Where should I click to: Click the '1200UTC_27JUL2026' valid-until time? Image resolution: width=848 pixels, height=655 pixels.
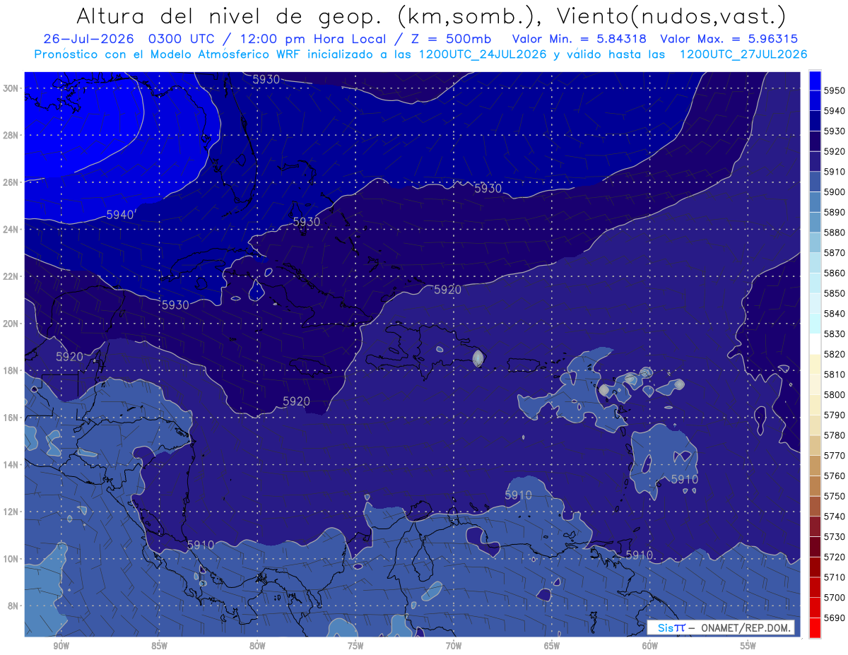[743, 54]
